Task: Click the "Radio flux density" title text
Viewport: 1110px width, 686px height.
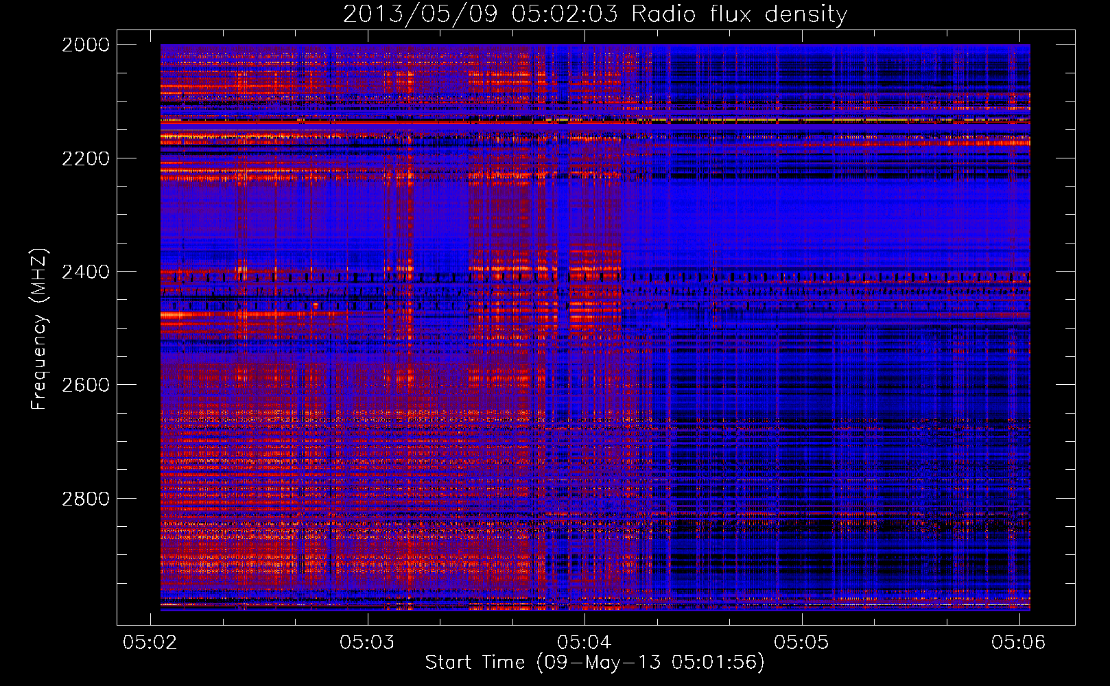Action: (x=739, y=14)
